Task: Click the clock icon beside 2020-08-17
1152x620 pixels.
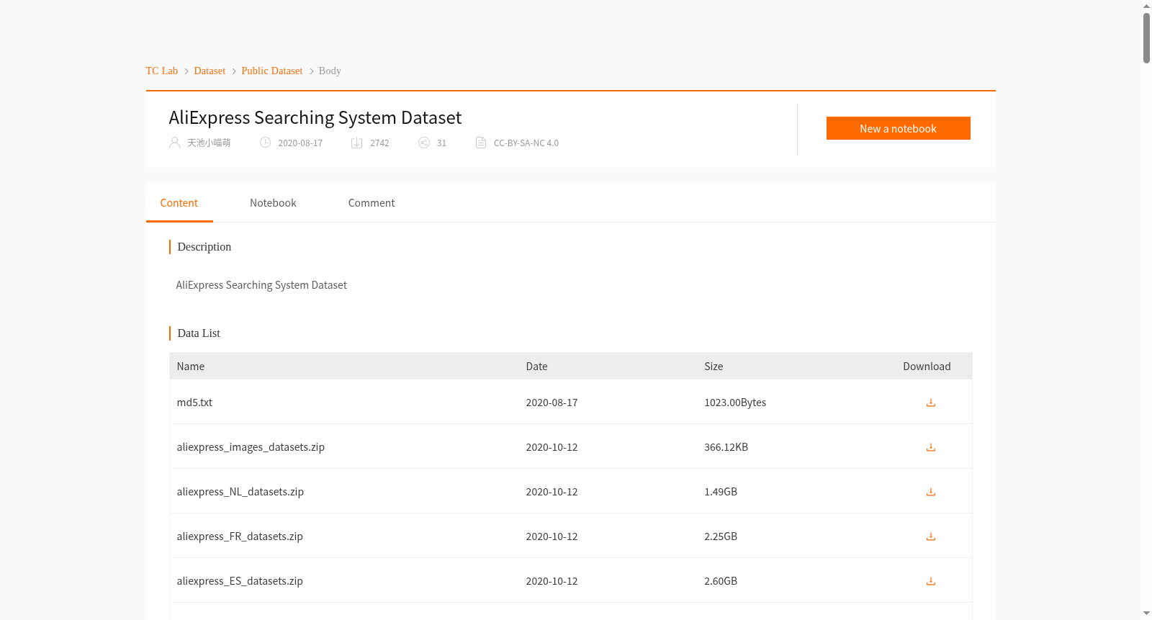Action: (265, 143)
